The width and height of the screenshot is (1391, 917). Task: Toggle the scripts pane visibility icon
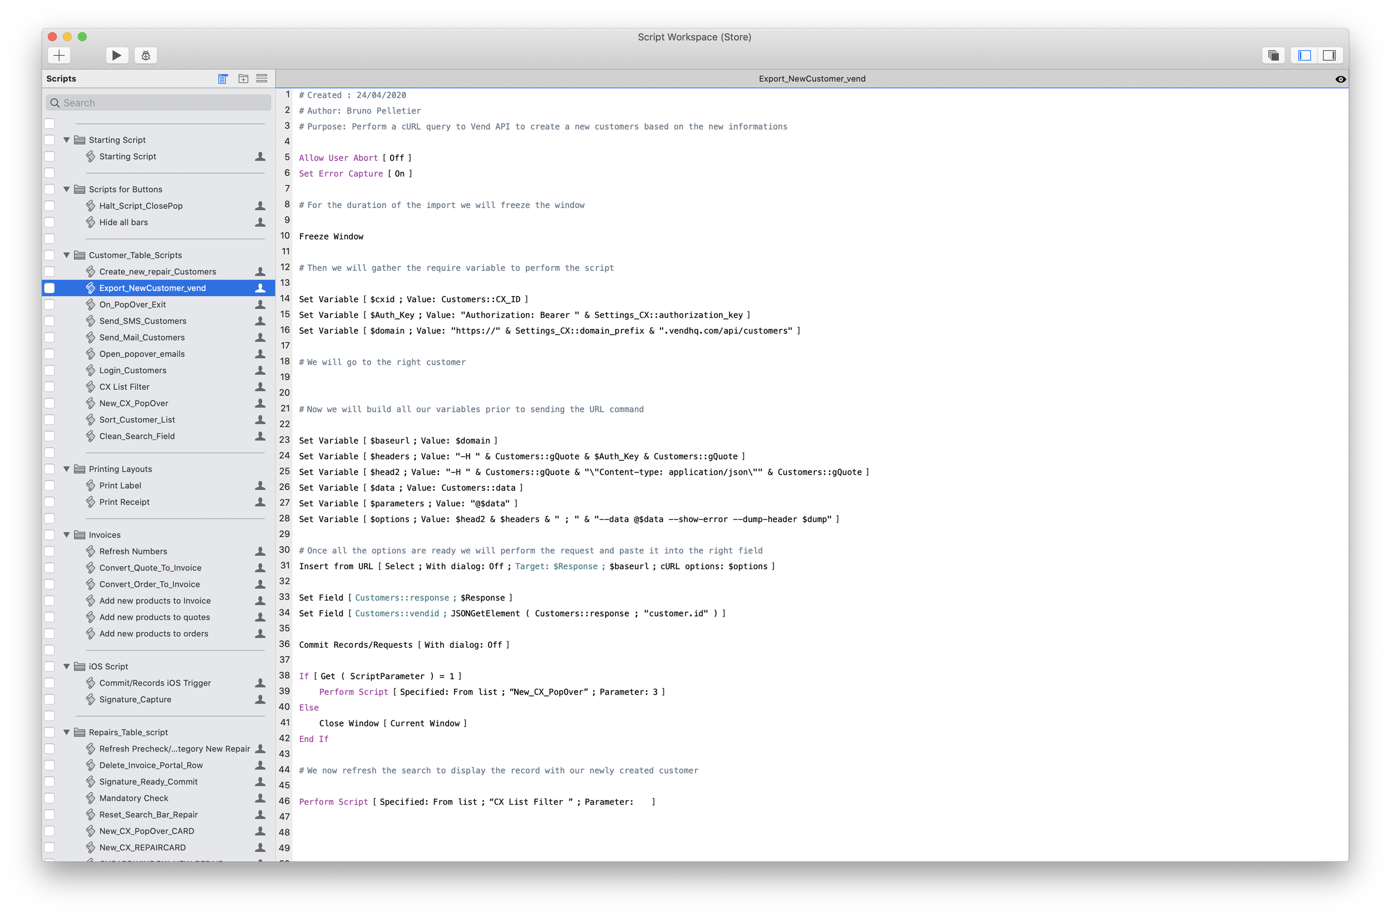(x=1304, y=55)
